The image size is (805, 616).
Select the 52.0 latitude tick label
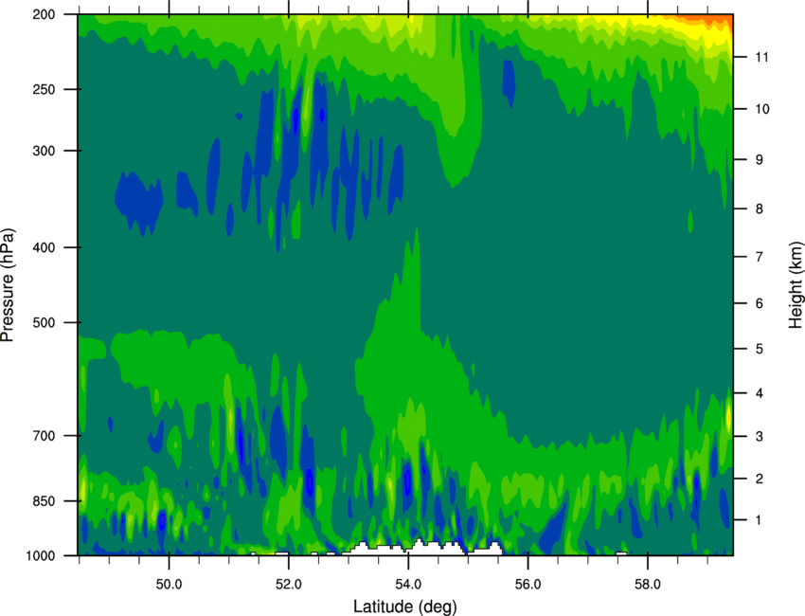tap(289, 584)
